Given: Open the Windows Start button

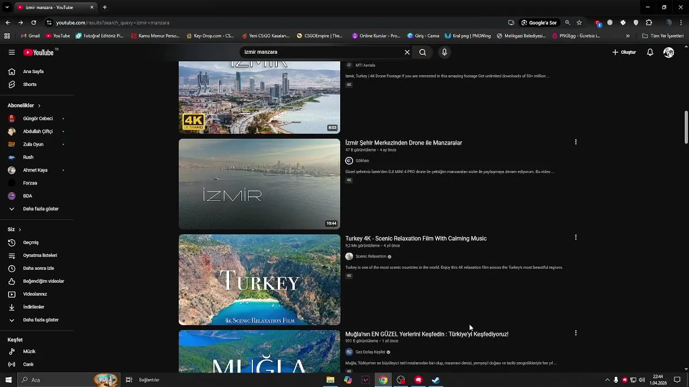Looking at the screenshot, I should pyautogui.click(x=9, y=380).
